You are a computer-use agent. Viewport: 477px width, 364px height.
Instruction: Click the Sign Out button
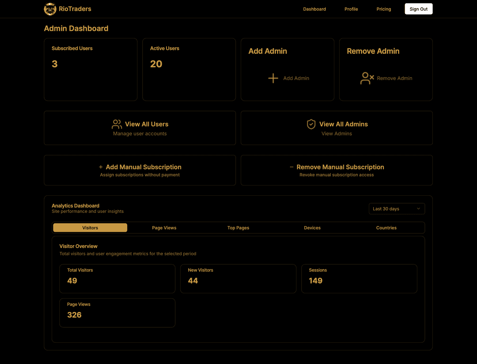pos(418,9)
